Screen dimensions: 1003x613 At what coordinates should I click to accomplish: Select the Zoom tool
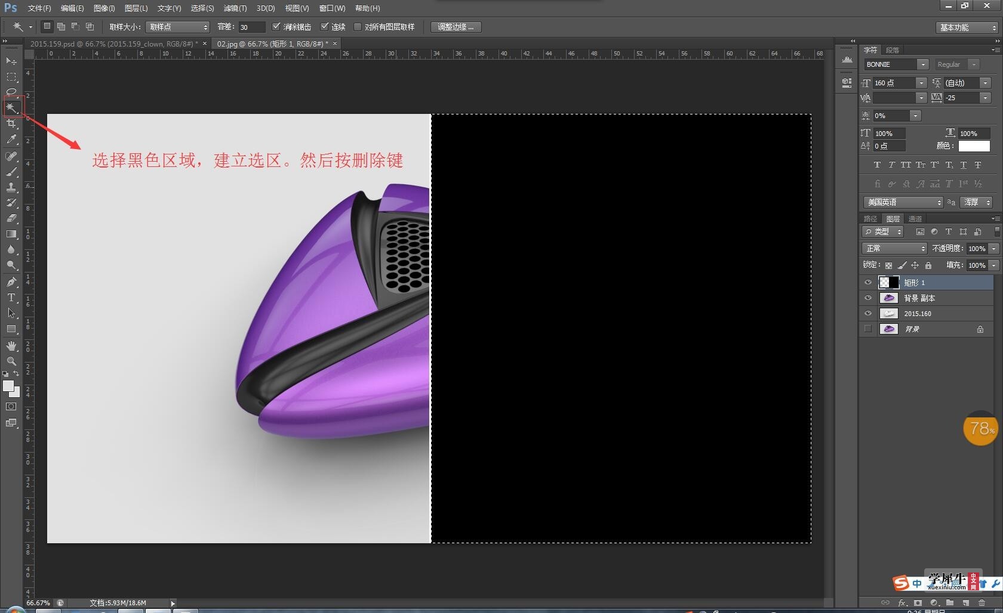(11, 361)
